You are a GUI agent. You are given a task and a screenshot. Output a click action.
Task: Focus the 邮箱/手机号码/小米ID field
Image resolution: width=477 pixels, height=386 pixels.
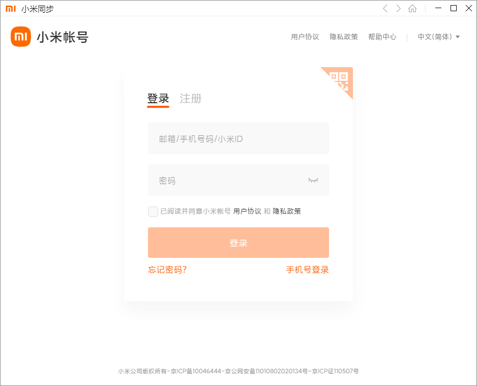238,138
